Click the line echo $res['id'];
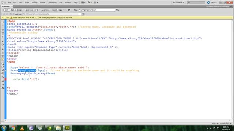The height and width of the screenshot is (131, 234). [26, 79]
